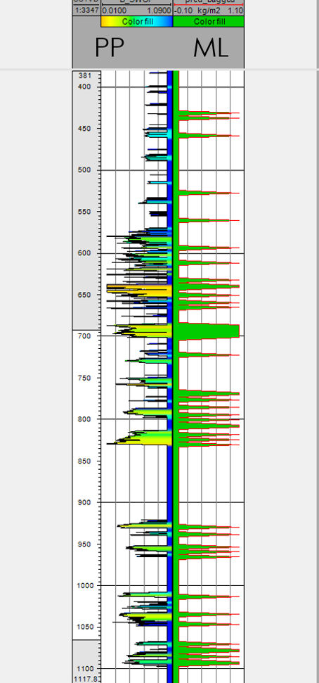Click the kg/m2 unit label
The width and height of the screenshot is (319, 683).
point(210,10)
